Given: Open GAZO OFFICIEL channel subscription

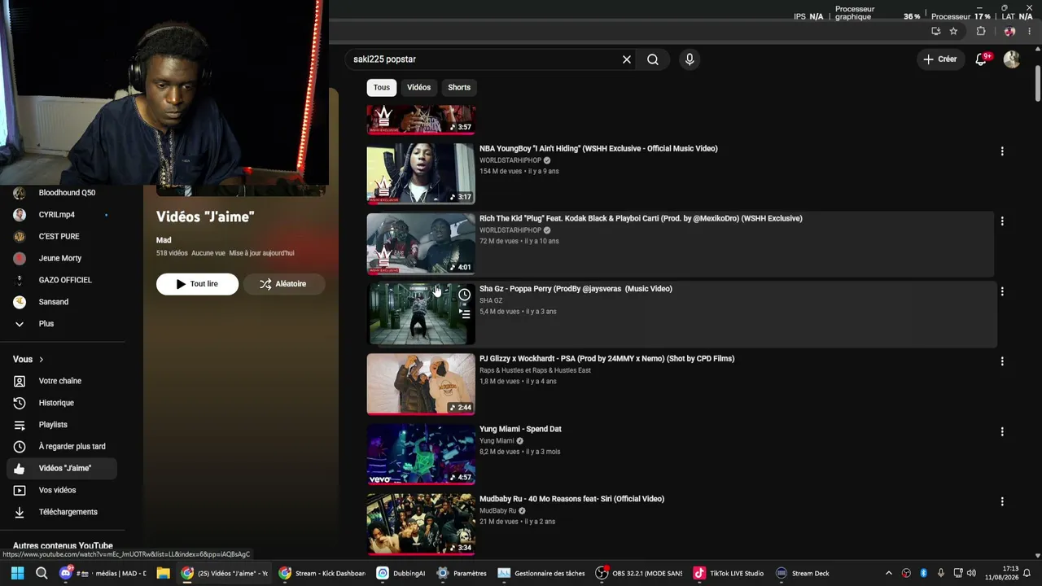Looking at the screenshot, I should [61, 280].
